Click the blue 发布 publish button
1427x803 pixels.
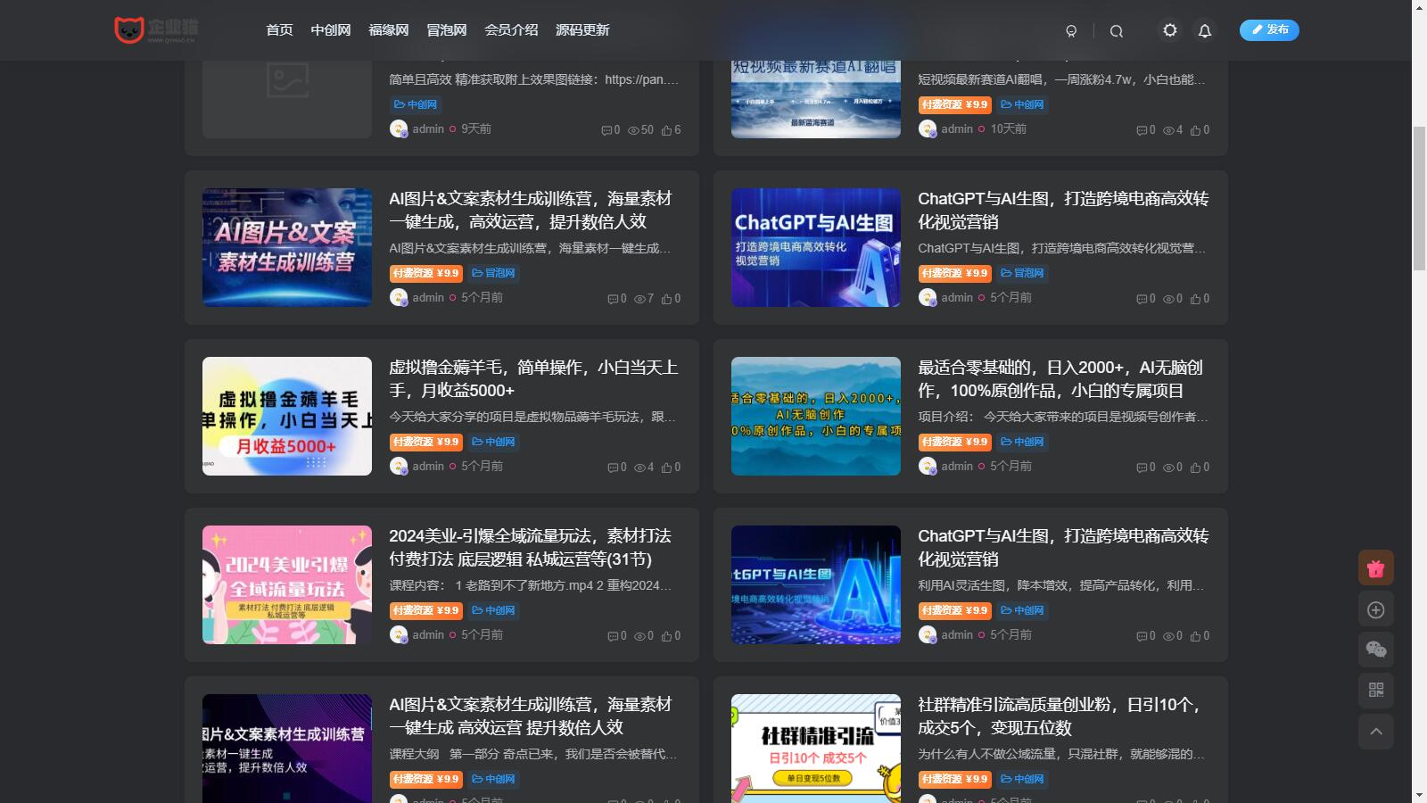click(1269, 30)
